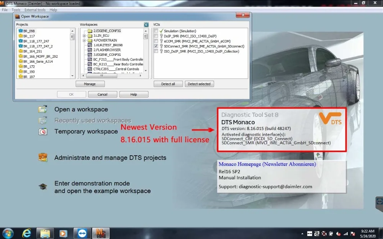
Task: Click Cancel in Open Workspace dialog
Action: click(x=102, y=94)
